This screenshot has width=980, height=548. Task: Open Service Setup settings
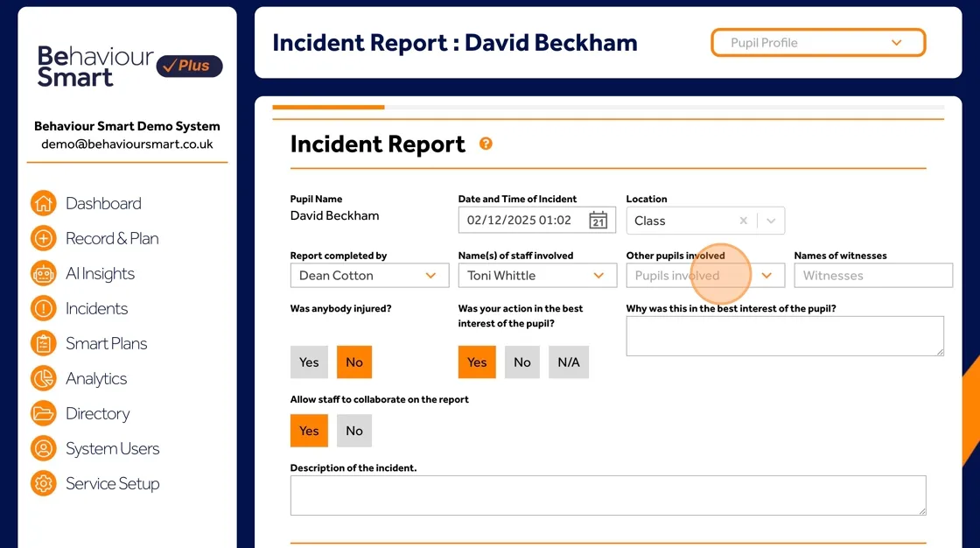[x=112, y=483]
